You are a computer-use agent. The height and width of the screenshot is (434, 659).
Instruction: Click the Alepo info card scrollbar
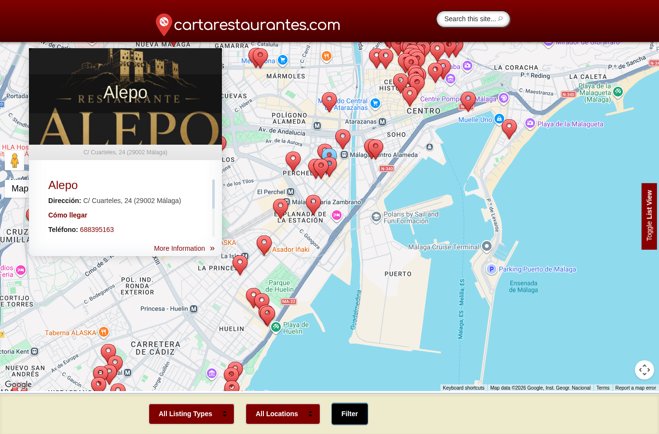click(213, 194)
